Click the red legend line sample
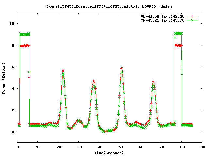Viewport: 209px width, 156px height. tap(192, 16)
